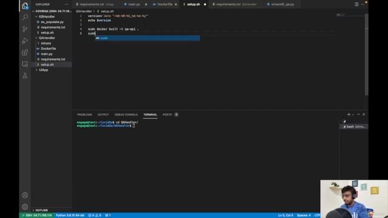Click the Spaces: 4 indentation setting
The height and width of the screenshot is (218, 388).
tap(304, 216)
